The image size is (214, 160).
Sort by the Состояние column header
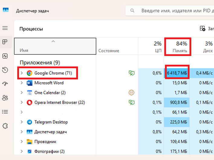(x=117, y=46)
